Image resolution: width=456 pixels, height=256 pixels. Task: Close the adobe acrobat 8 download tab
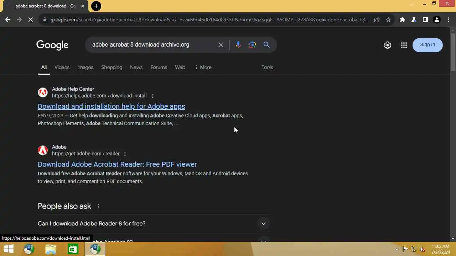click(x=83, y=6)
